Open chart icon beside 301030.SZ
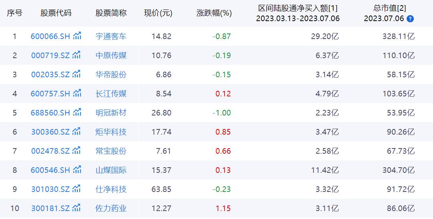 [x=76, y=189]
